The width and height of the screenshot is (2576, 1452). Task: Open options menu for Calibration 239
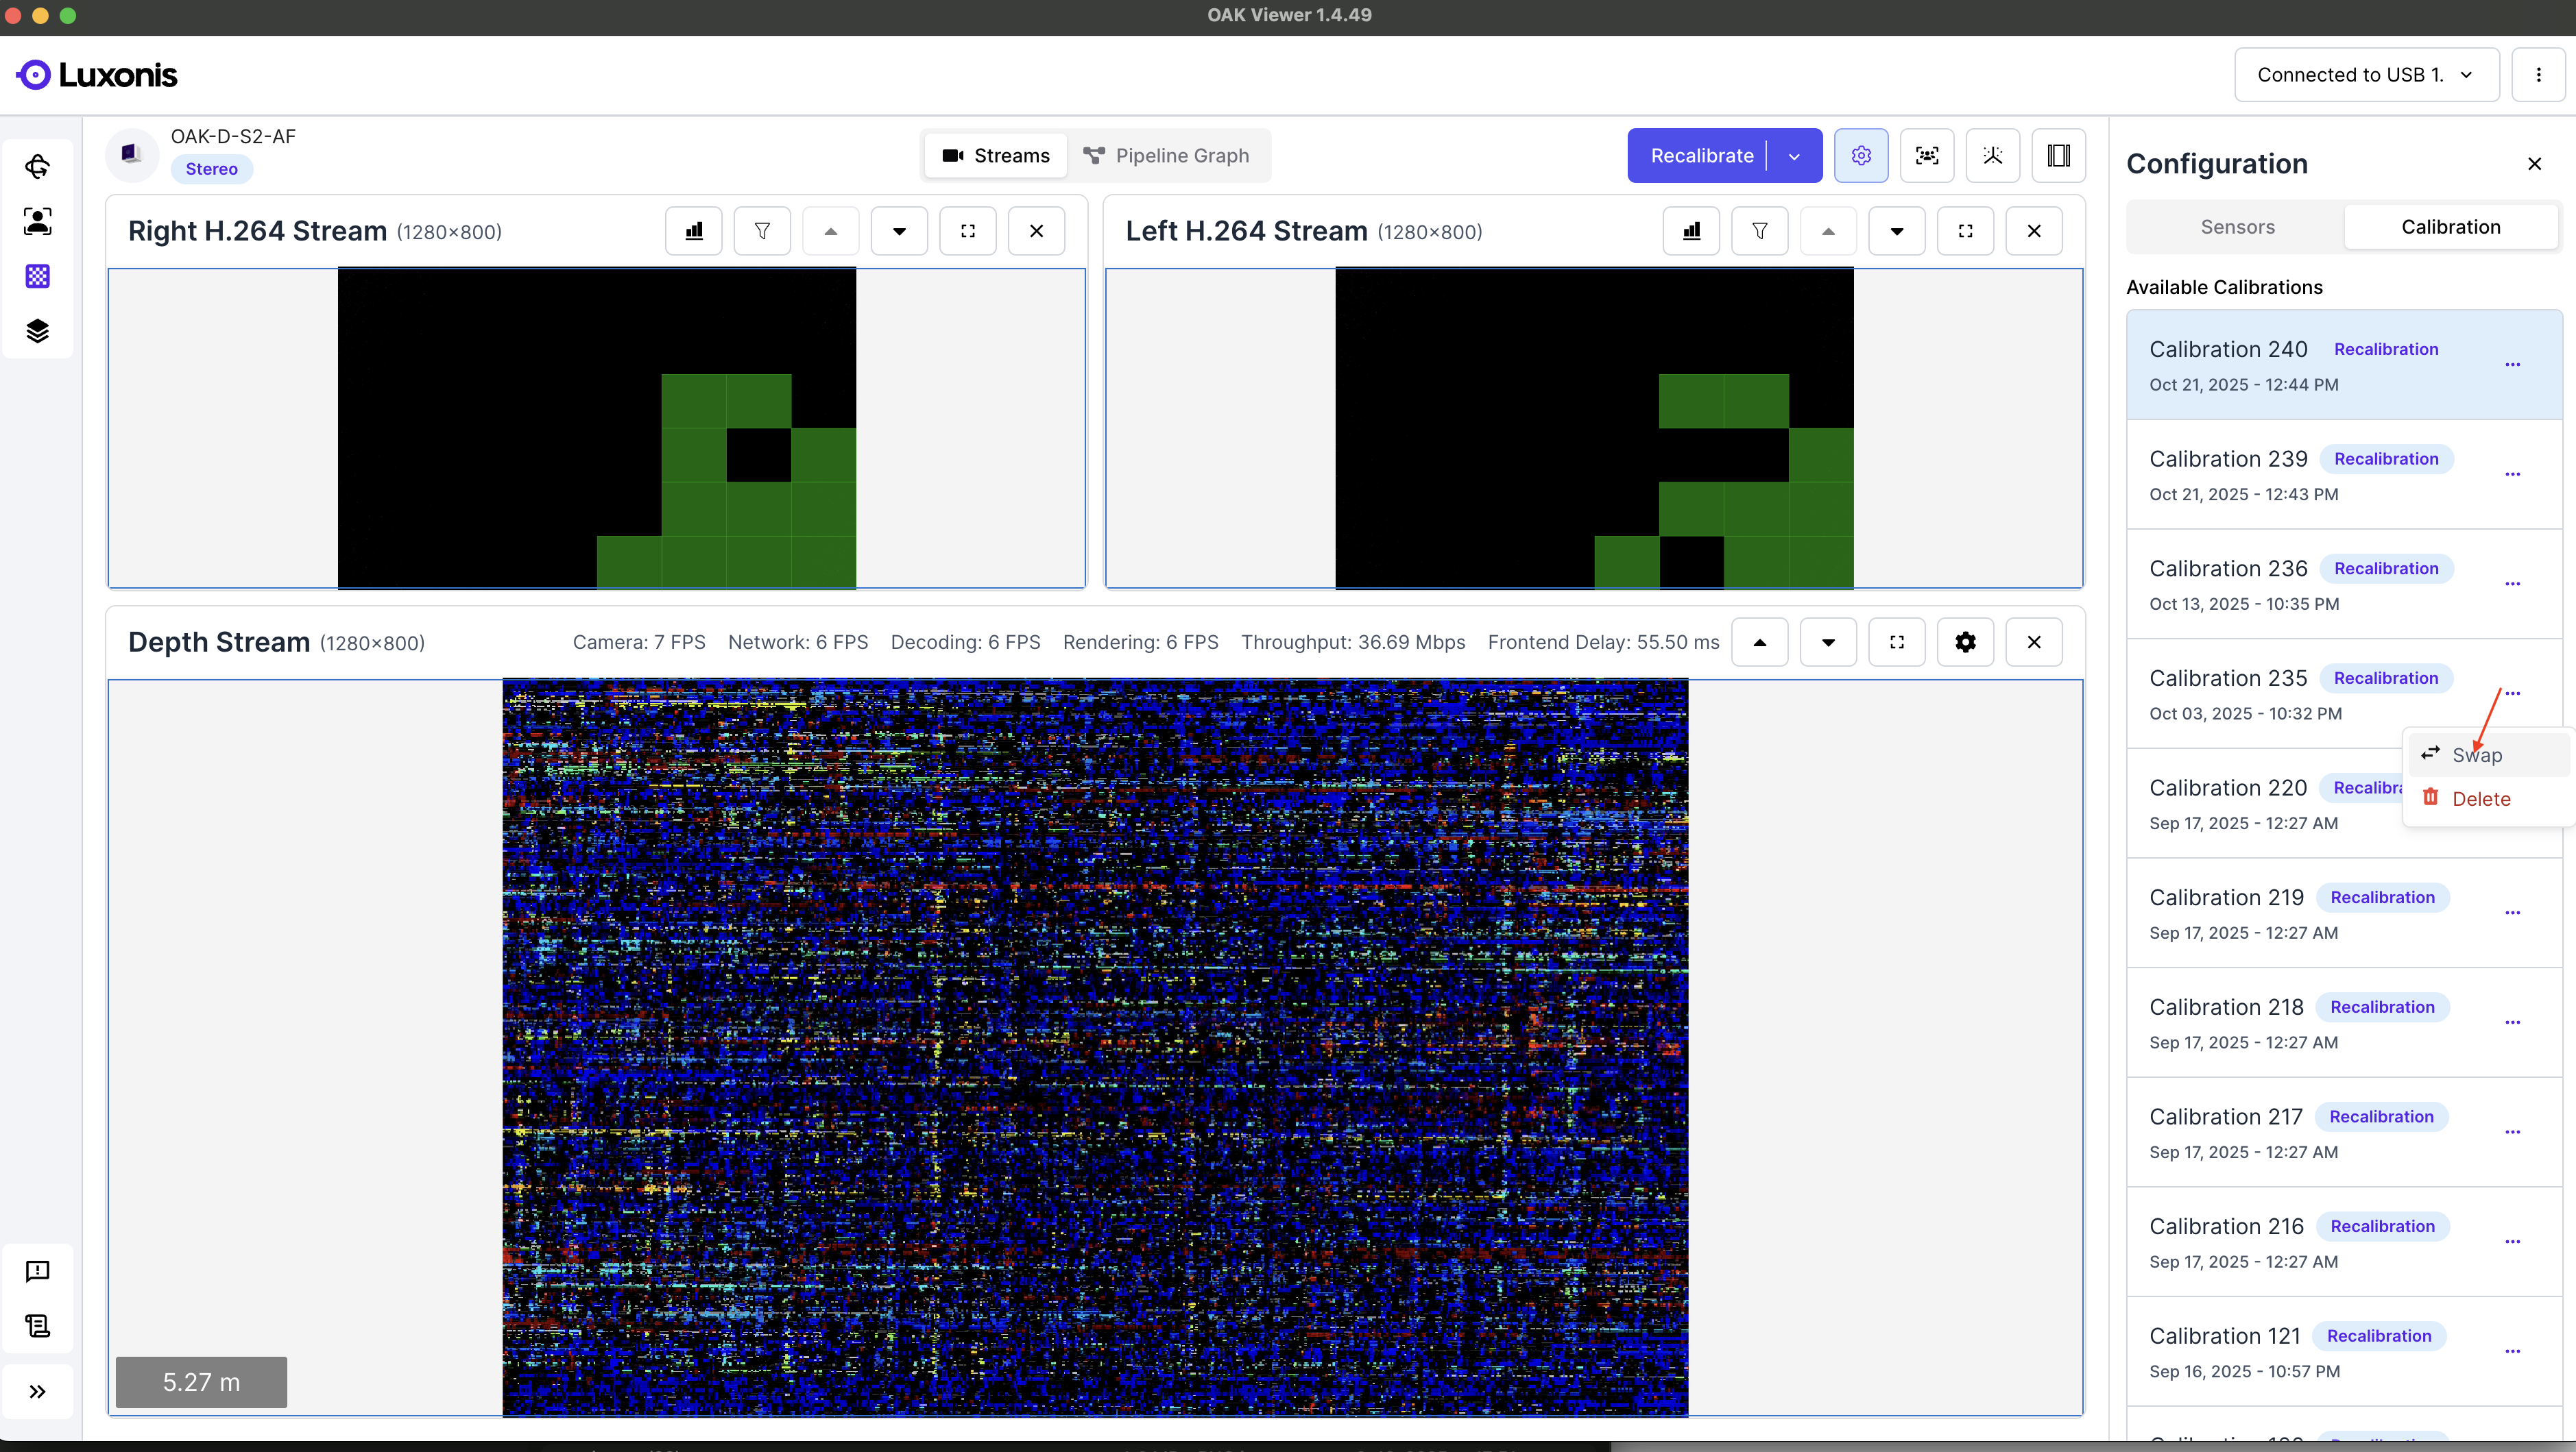(x=2512, y=475)
